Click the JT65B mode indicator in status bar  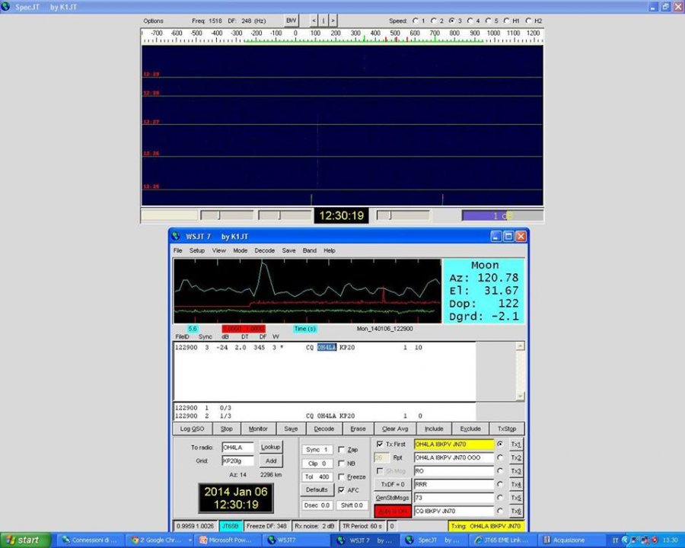click(231, 526)
